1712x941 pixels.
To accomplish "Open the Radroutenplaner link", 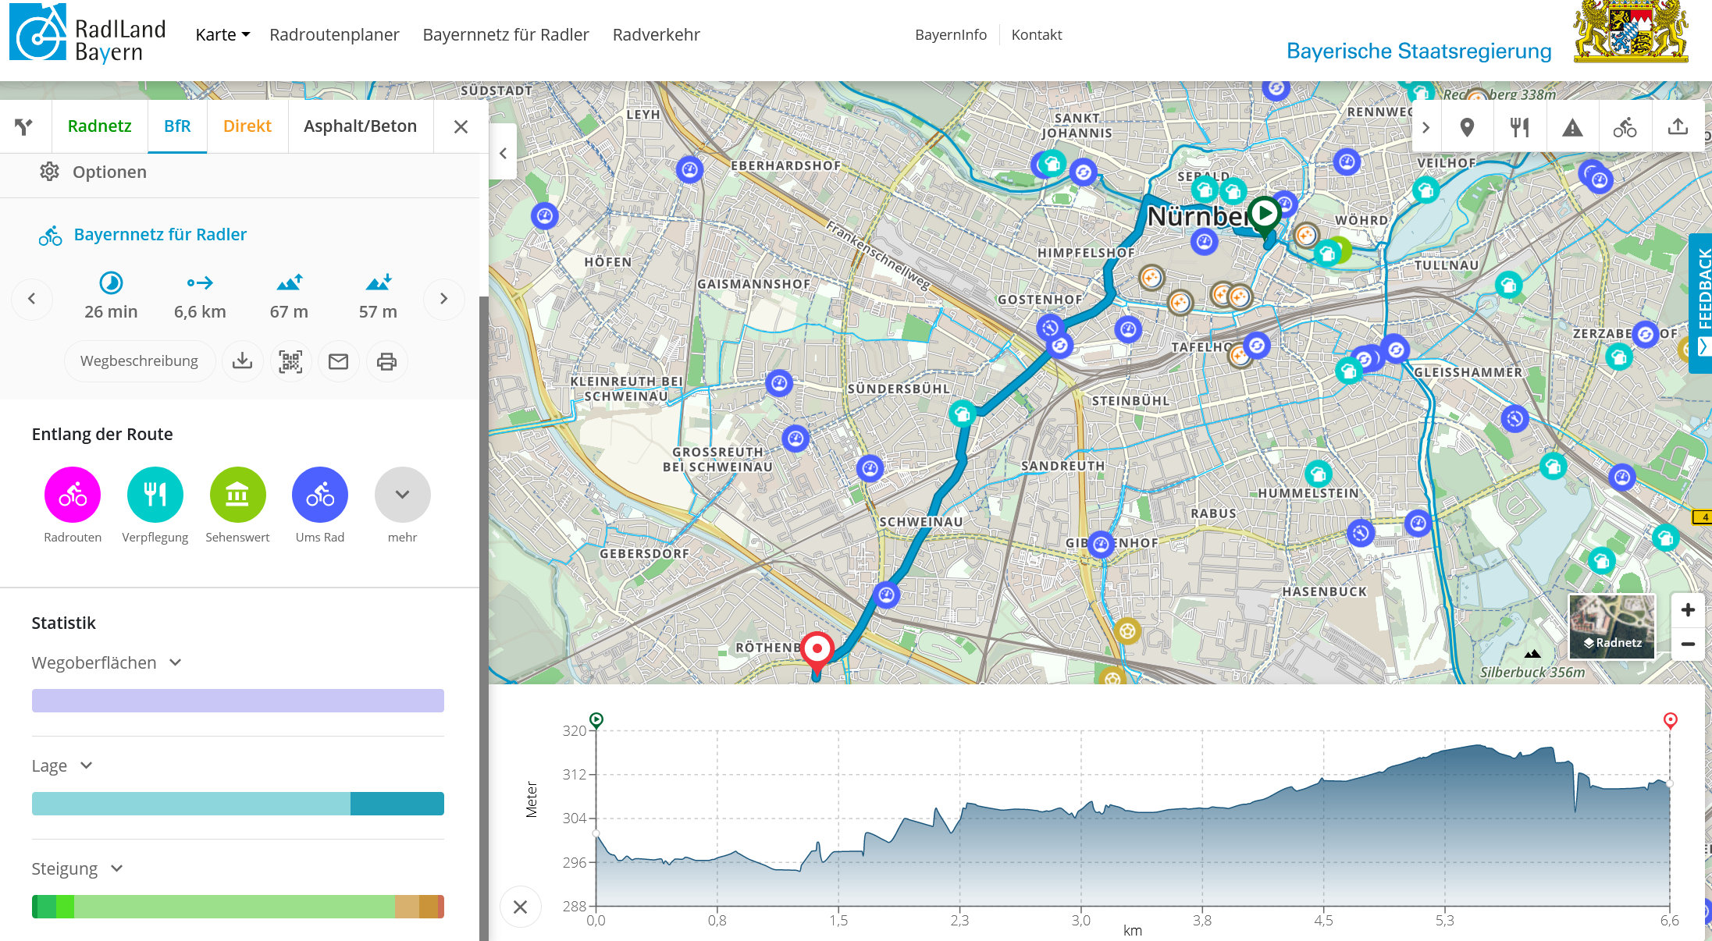I will click(334, 34).
